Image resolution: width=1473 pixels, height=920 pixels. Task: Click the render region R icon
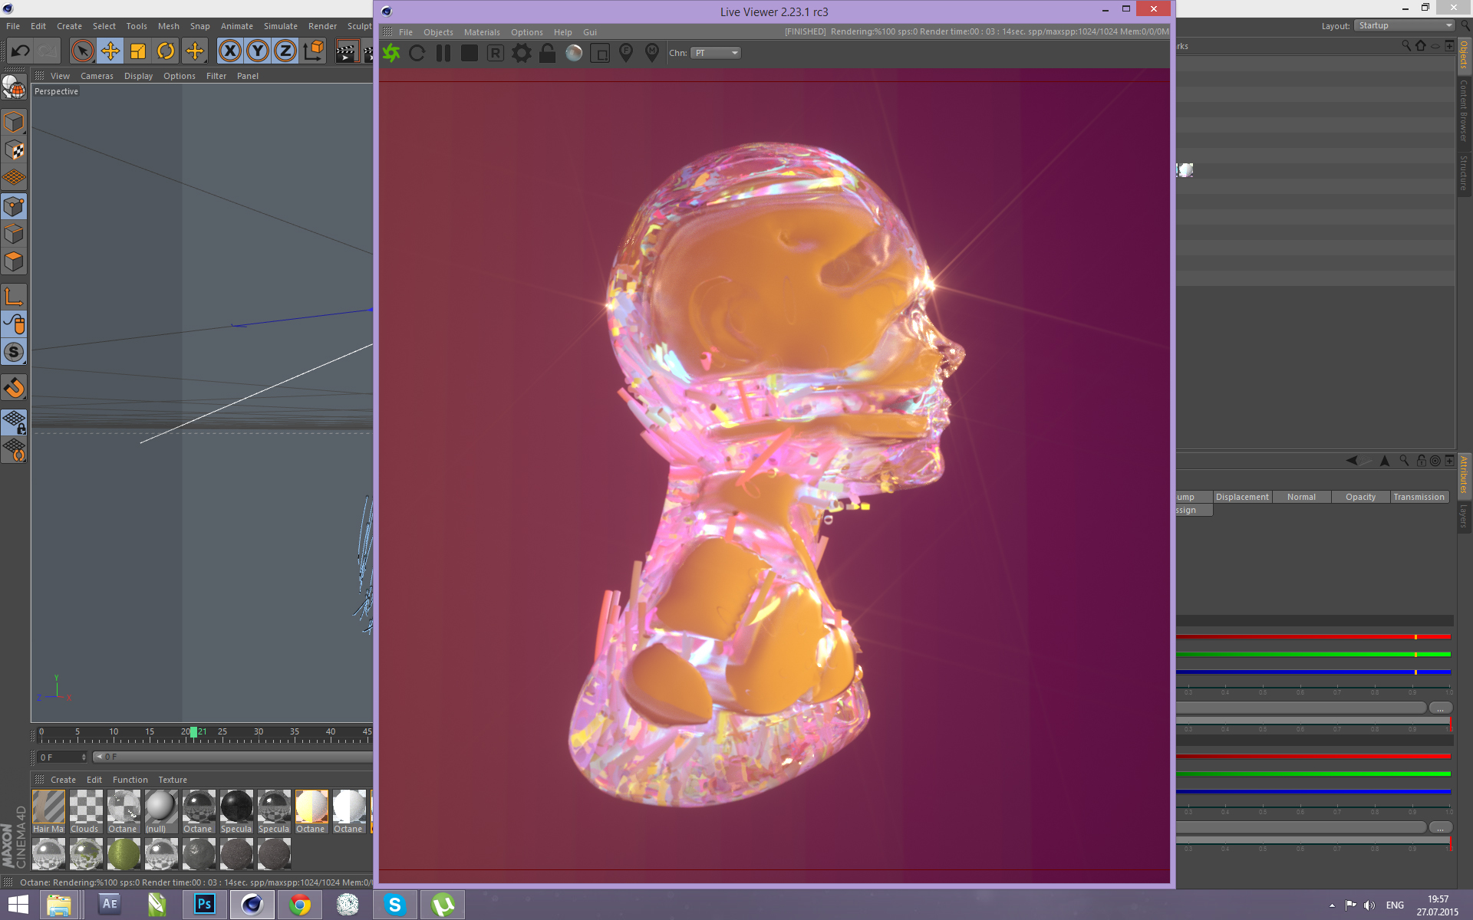pos(496,53)
